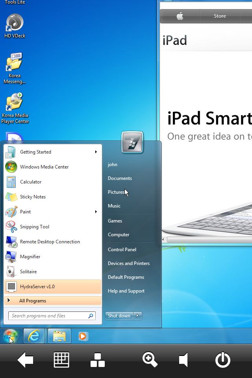Viewport: 252px width, 378px height.
Task: Tap the zoom-in magnifier toolbar icon
Action: tap(150, 359)
